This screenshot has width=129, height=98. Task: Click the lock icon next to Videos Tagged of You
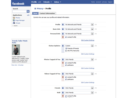(63, 74)
